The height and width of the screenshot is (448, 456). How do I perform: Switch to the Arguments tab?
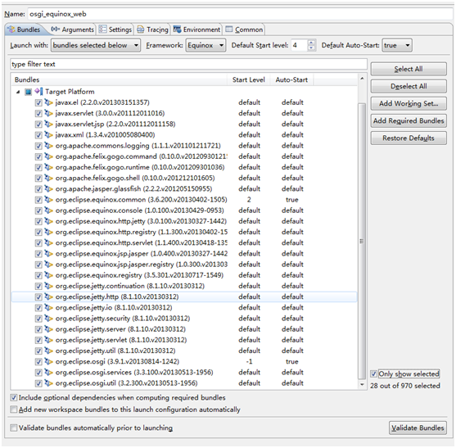[x=72, y=29]
